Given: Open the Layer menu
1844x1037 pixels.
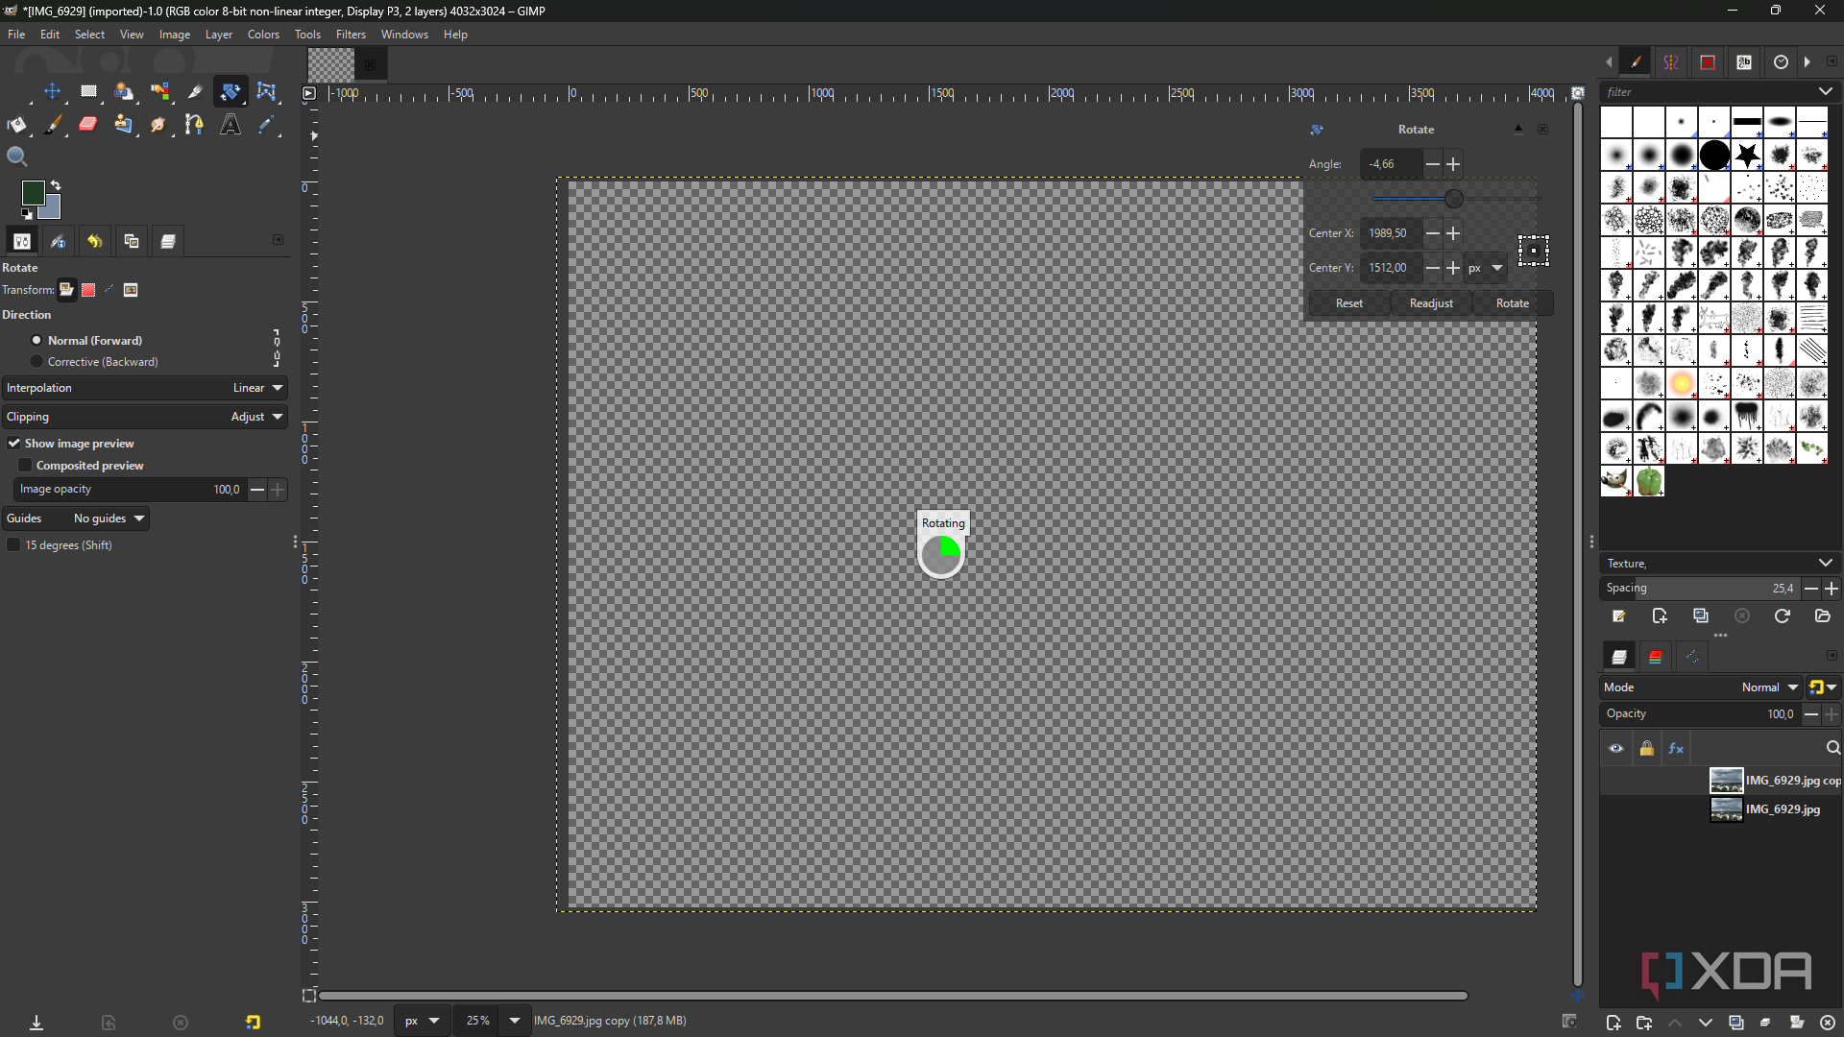Looking at the screenshot, I should [219, 35].
